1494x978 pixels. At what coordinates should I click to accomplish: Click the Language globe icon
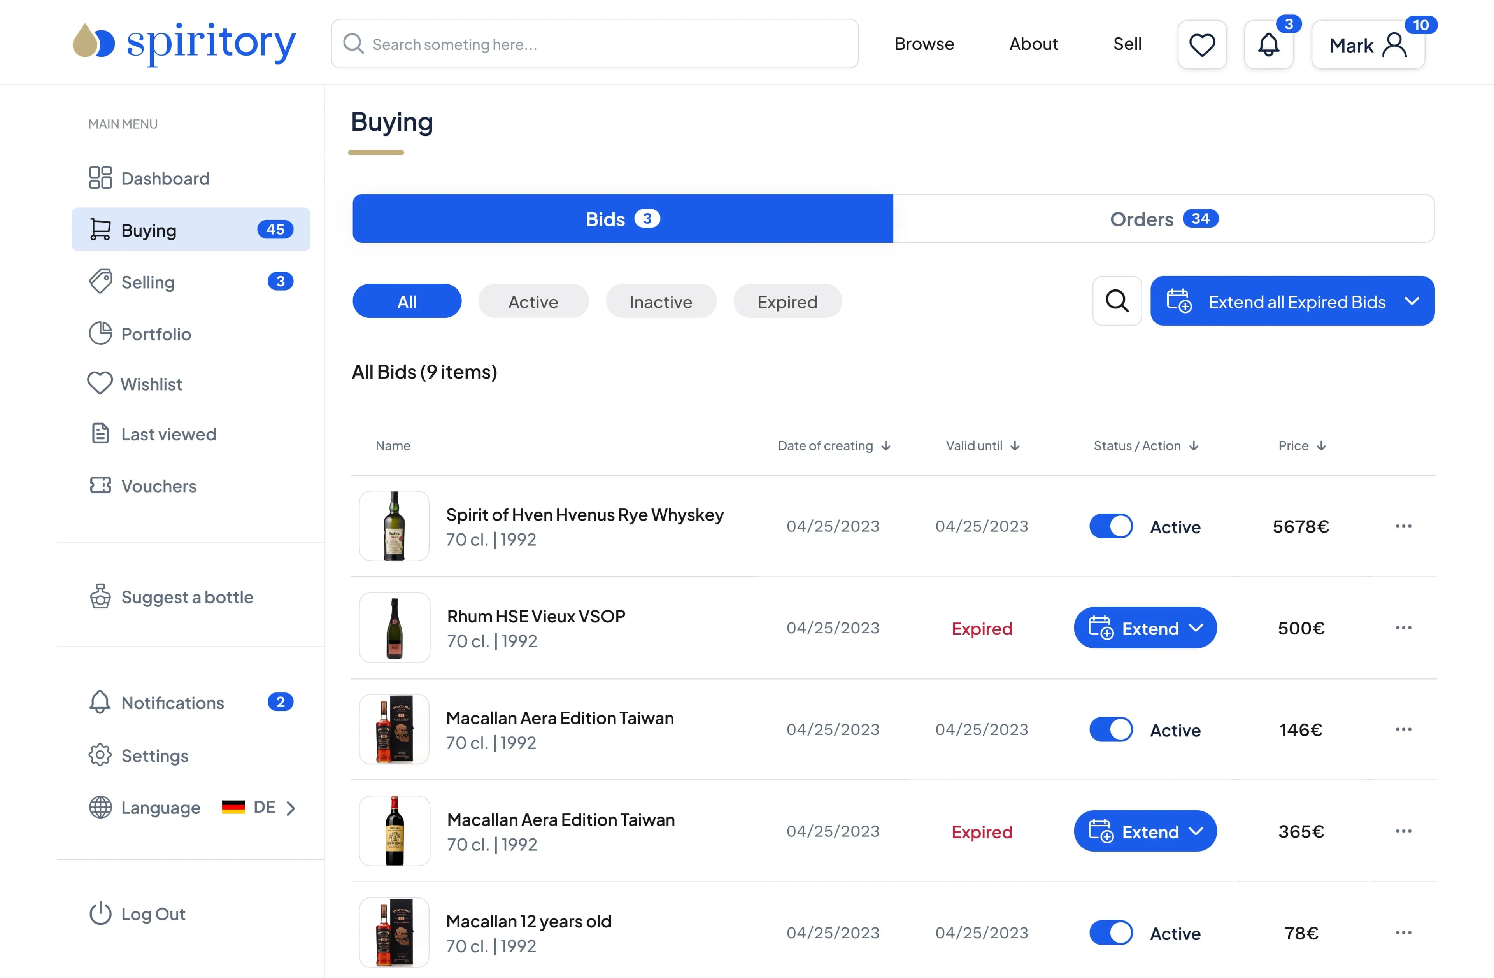[100, 807]
